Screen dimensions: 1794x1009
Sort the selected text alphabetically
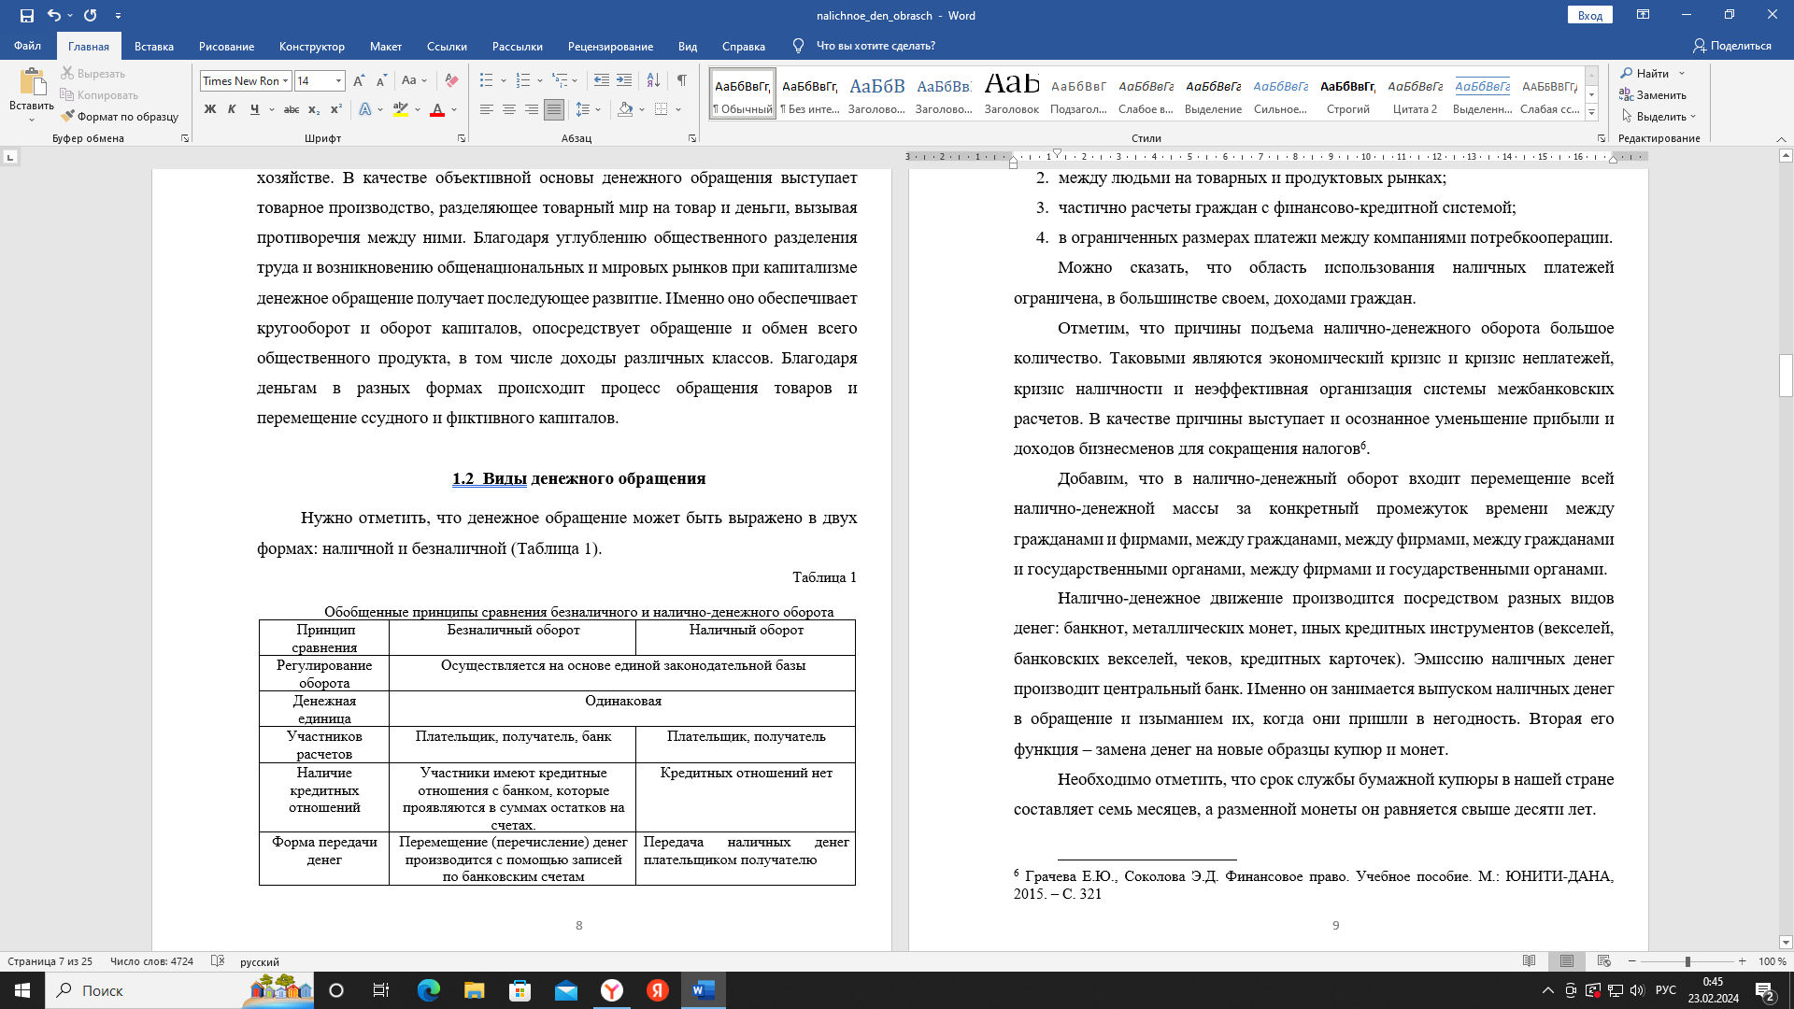653,81
